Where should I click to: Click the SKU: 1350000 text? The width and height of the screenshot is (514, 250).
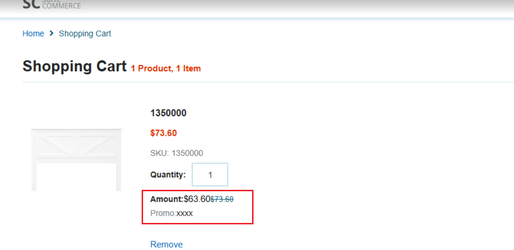176,153
